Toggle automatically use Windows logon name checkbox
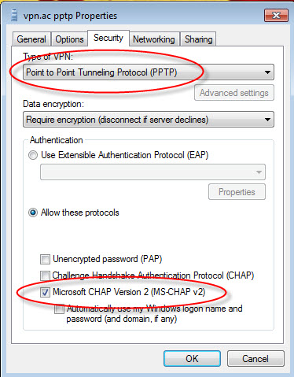 [59, 309]
